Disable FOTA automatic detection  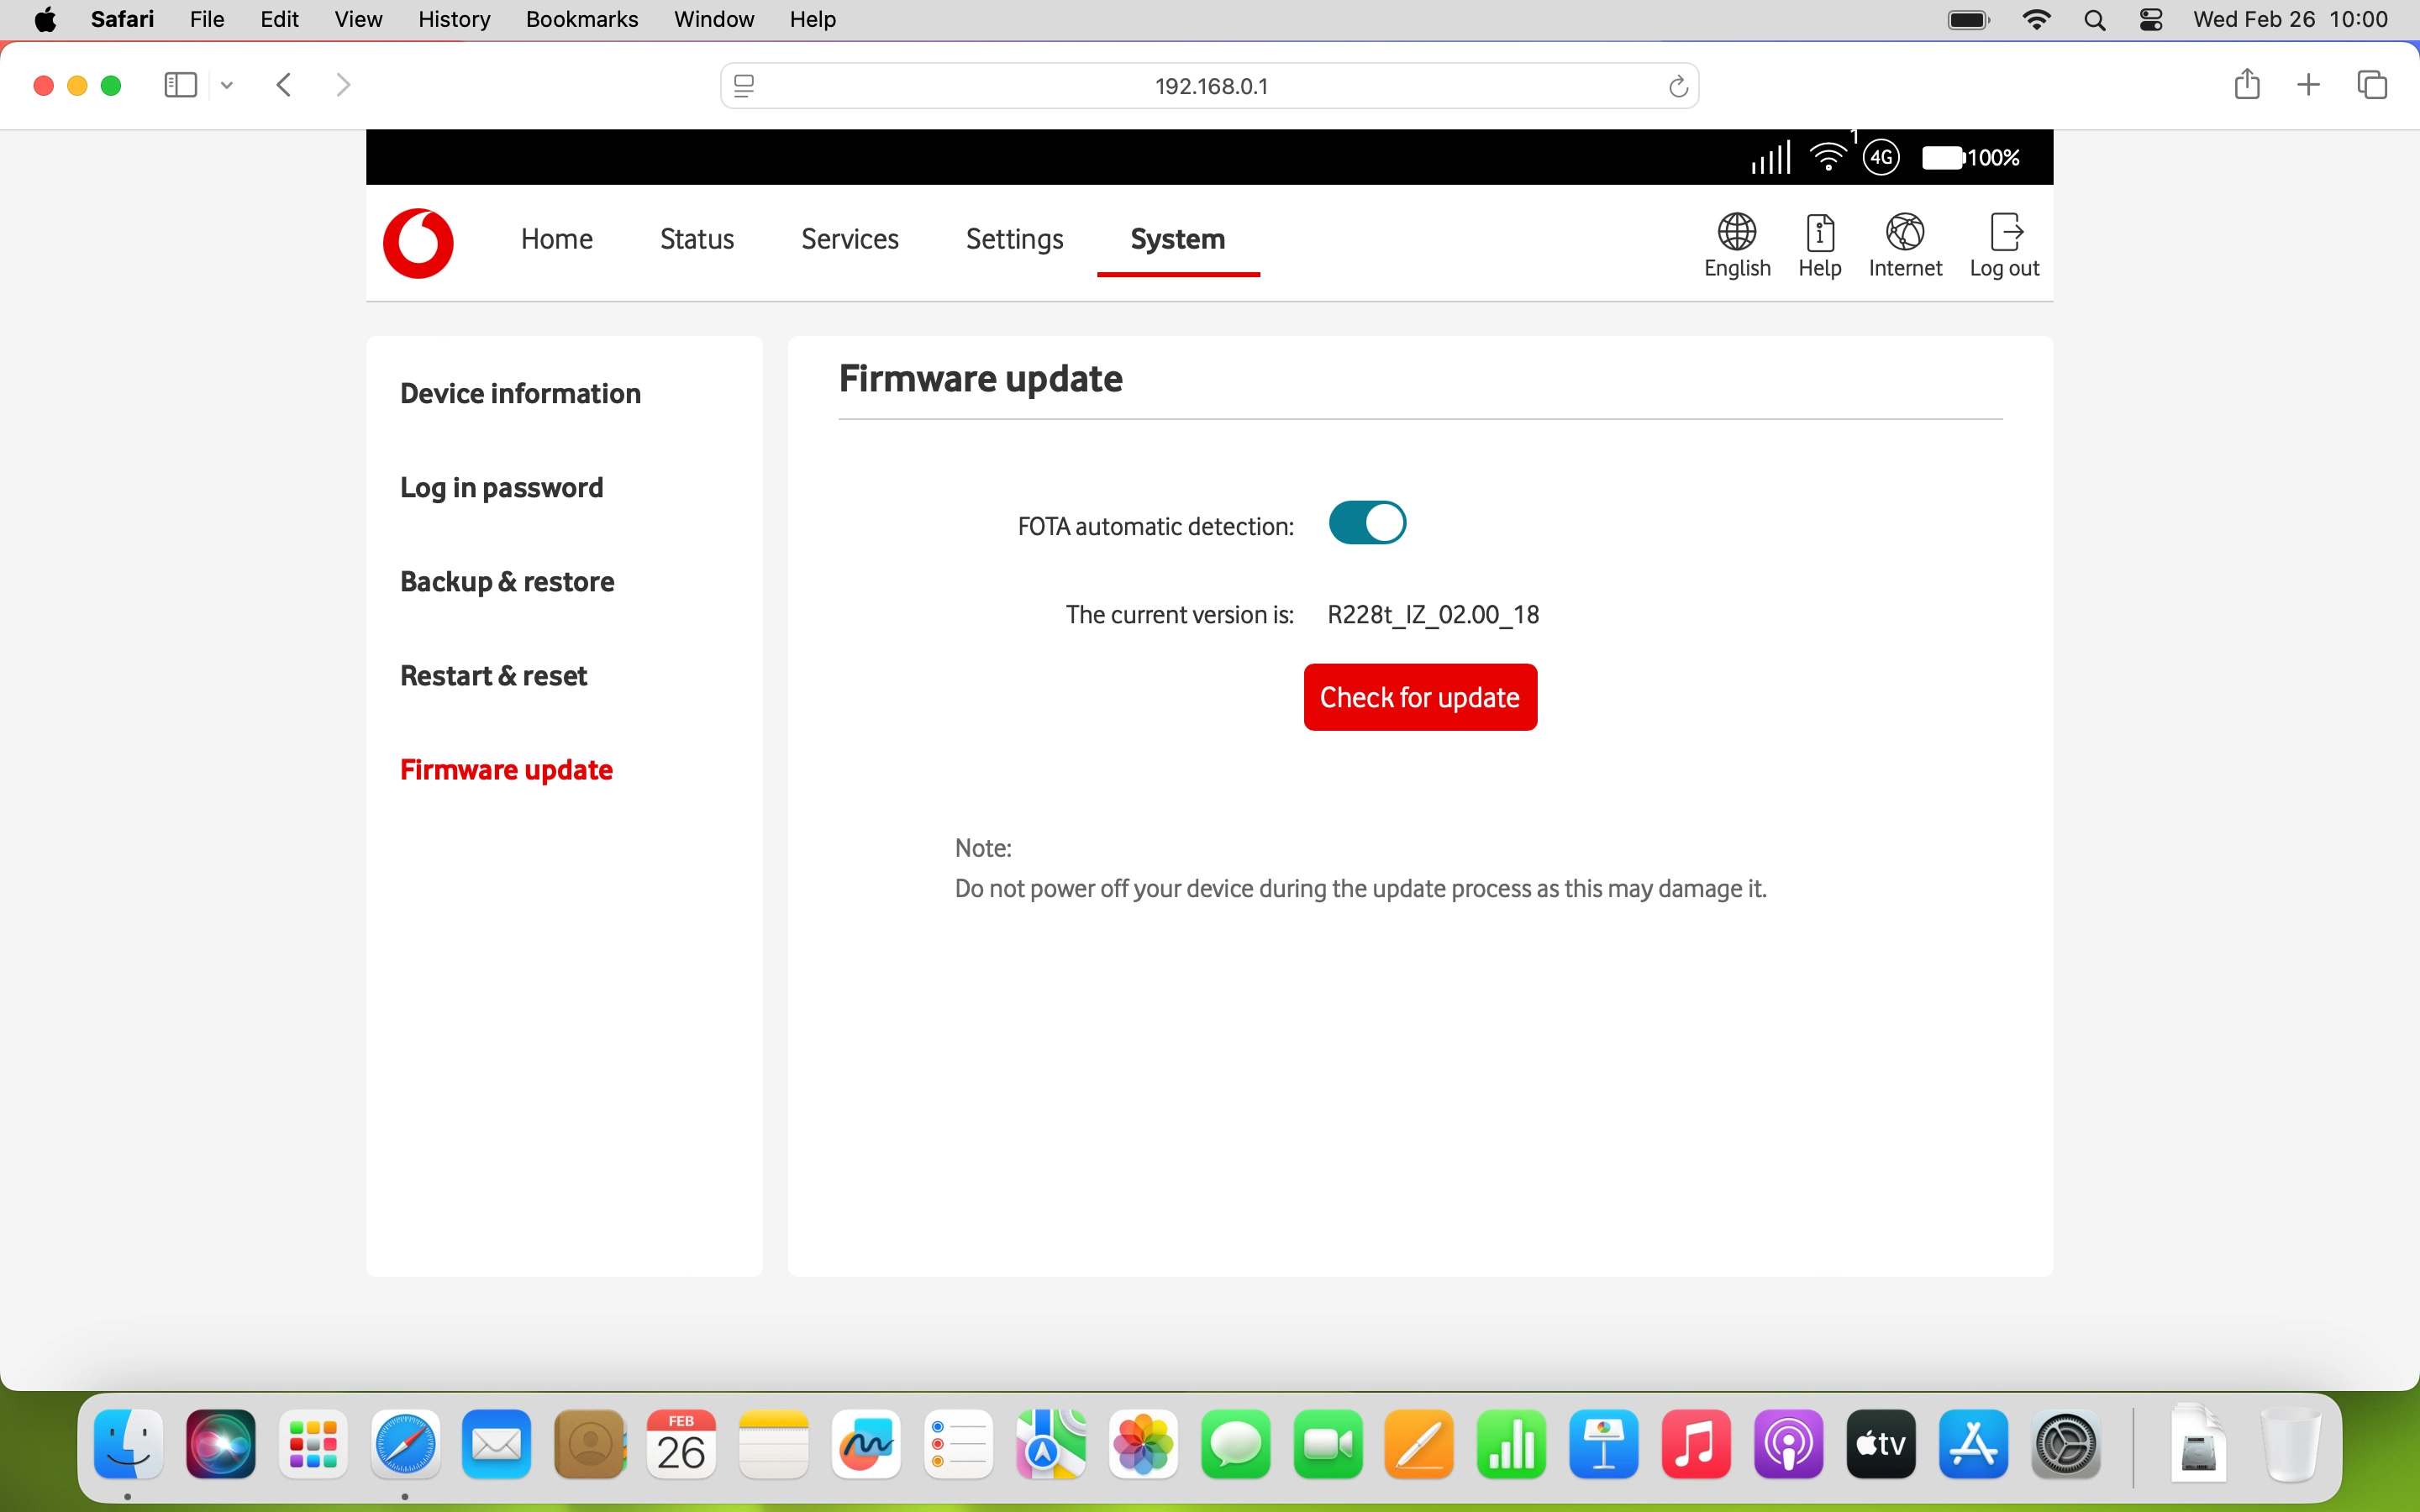coord(1366,522)
